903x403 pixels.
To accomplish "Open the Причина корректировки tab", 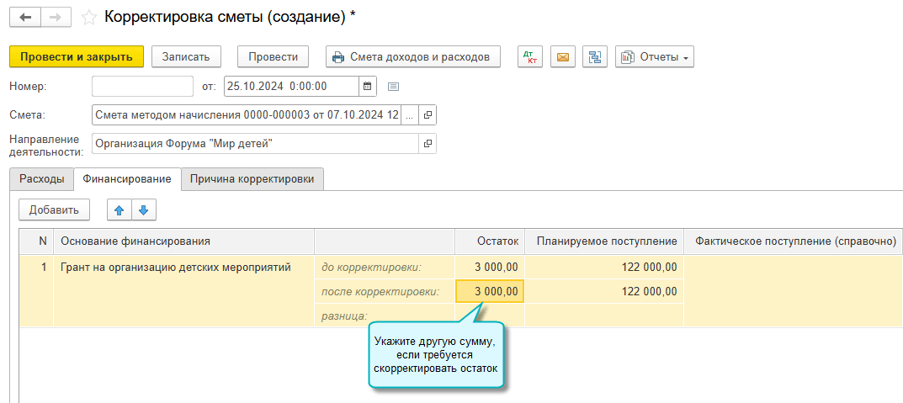I will point(252,179).
